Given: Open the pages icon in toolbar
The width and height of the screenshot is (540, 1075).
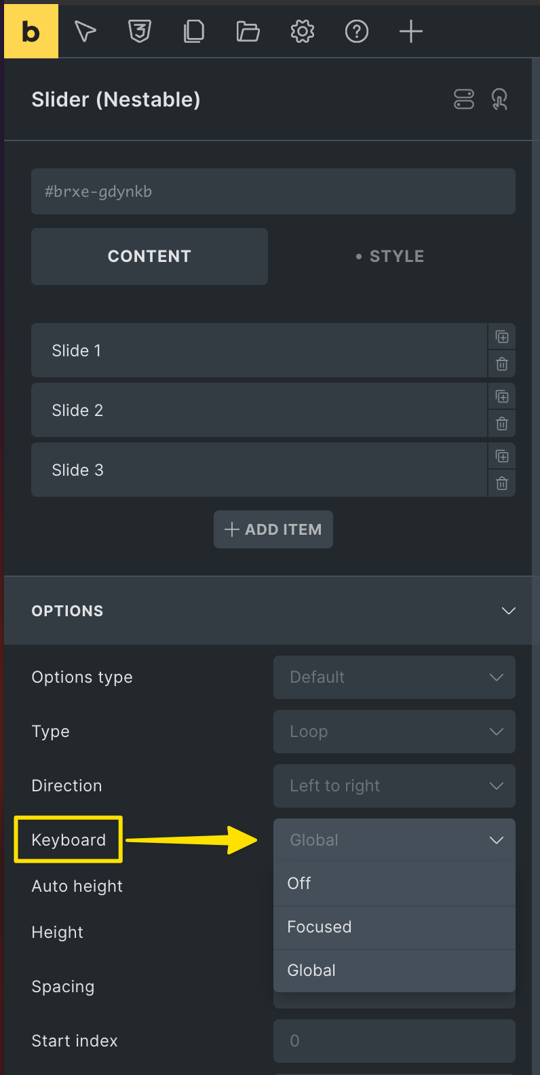Looking at the screenshot, I should point(194,31).
